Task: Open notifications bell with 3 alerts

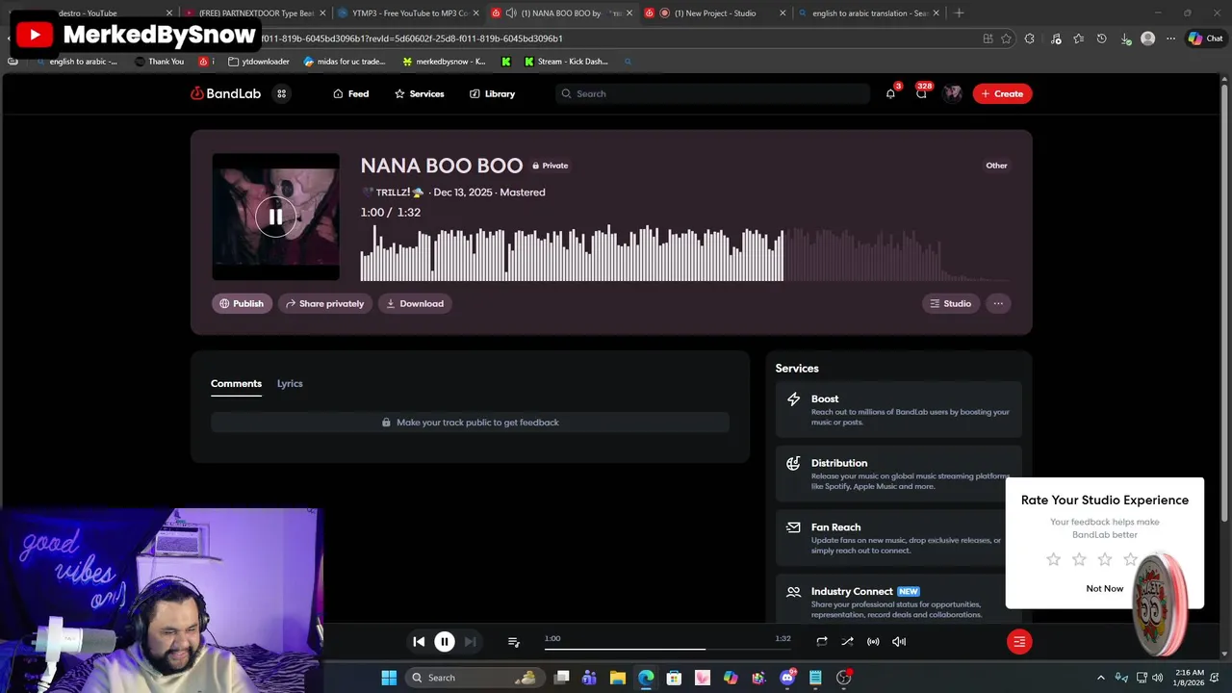Action: click(890, 93)
